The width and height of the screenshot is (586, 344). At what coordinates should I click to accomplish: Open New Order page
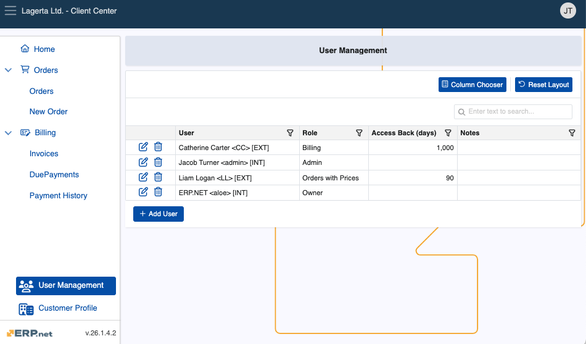49,112
